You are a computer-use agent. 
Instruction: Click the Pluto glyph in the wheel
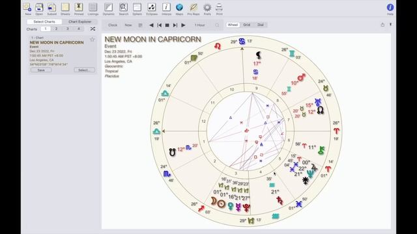(246, 207)
